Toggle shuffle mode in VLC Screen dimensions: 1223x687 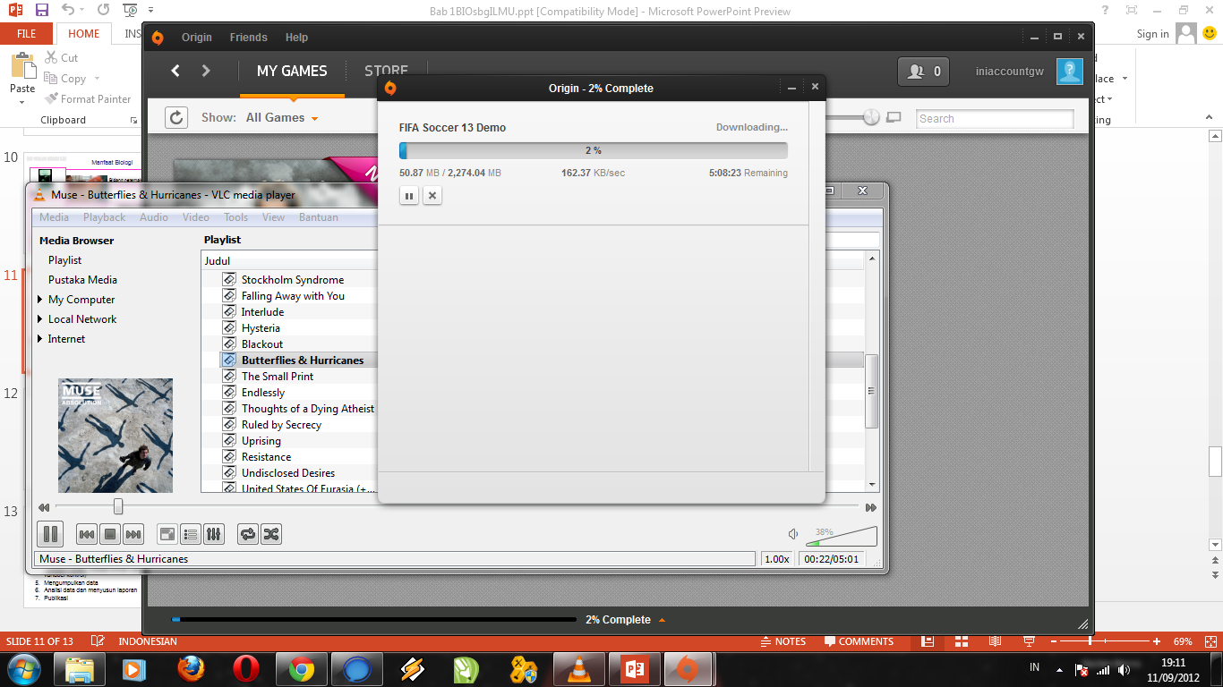pos(271,534)
